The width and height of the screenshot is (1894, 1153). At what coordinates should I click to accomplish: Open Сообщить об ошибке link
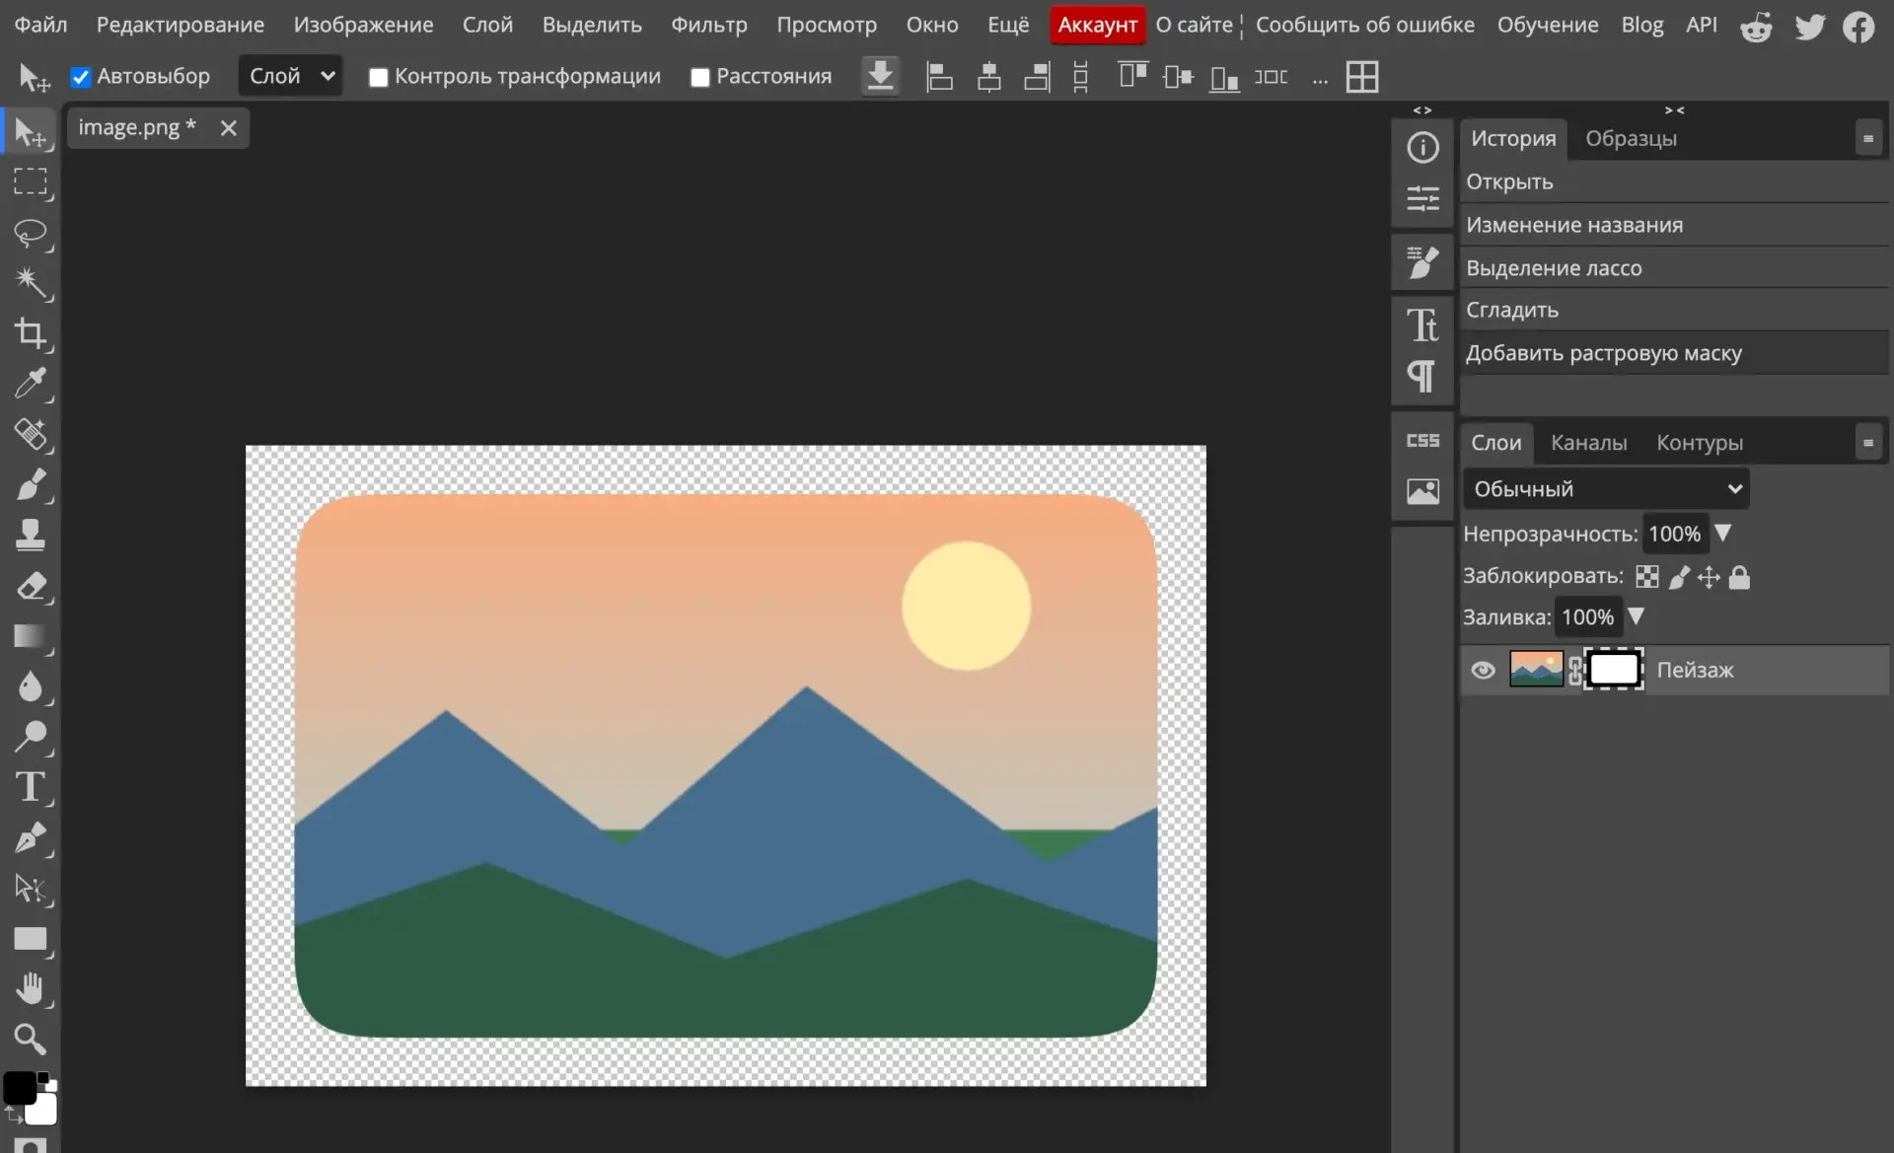point(1364,25)
